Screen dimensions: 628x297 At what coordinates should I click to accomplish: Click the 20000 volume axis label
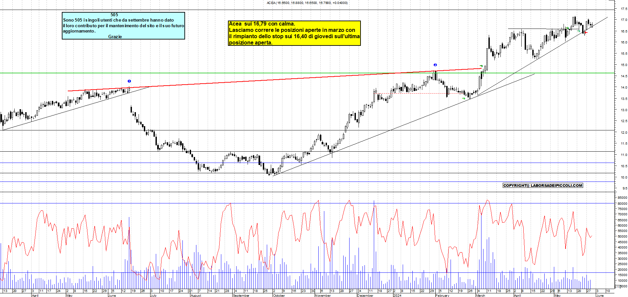(622, 270)
